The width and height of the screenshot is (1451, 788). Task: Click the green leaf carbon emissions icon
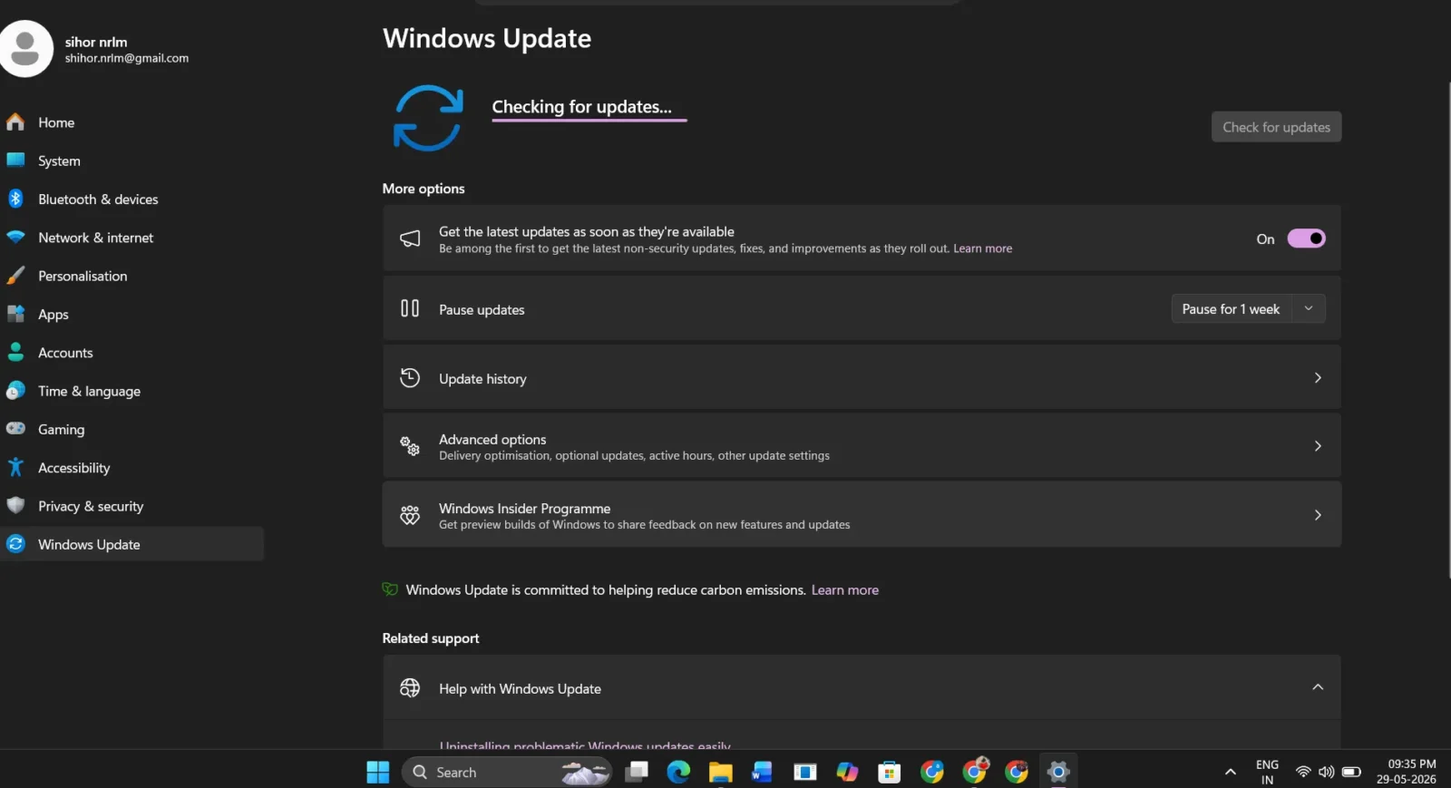[390, 589]
